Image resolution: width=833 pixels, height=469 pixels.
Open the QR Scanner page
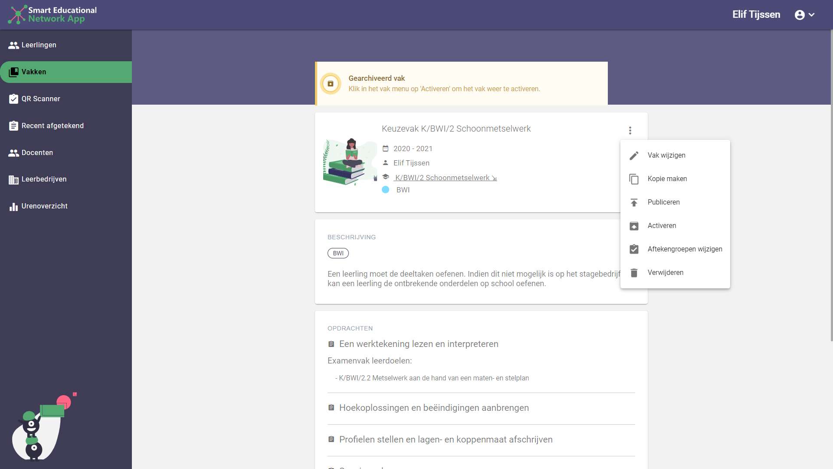(x=66, y=99)
